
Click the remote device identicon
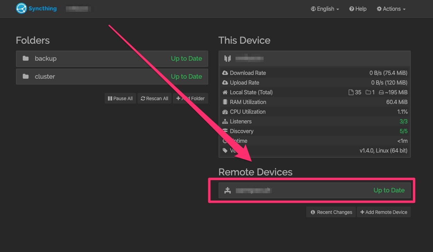(x=228, y=190)
